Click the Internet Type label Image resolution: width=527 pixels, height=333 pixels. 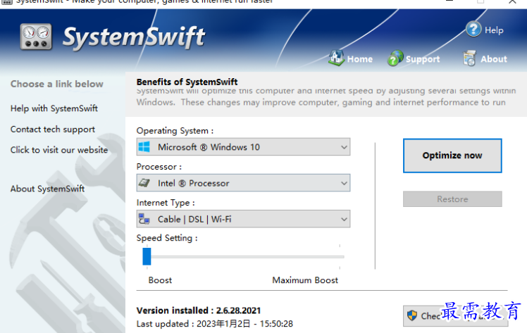[166, 203]
